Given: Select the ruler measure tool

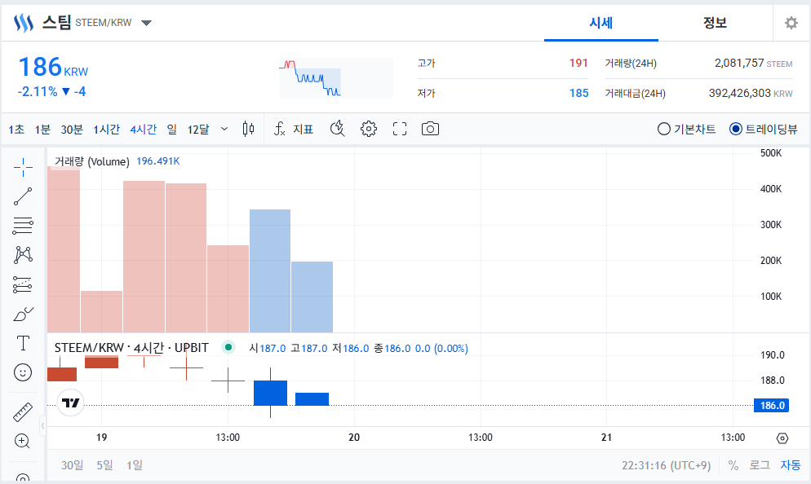Looking at the screenshot, I should [23, 413].
